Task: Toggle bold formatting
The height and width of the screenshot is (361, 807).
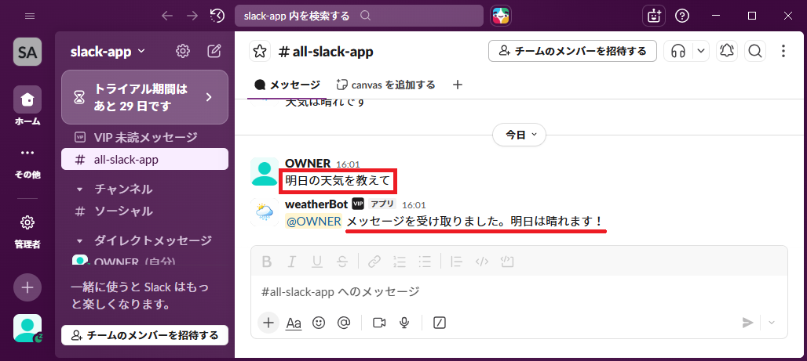Action: pos(267,262)
